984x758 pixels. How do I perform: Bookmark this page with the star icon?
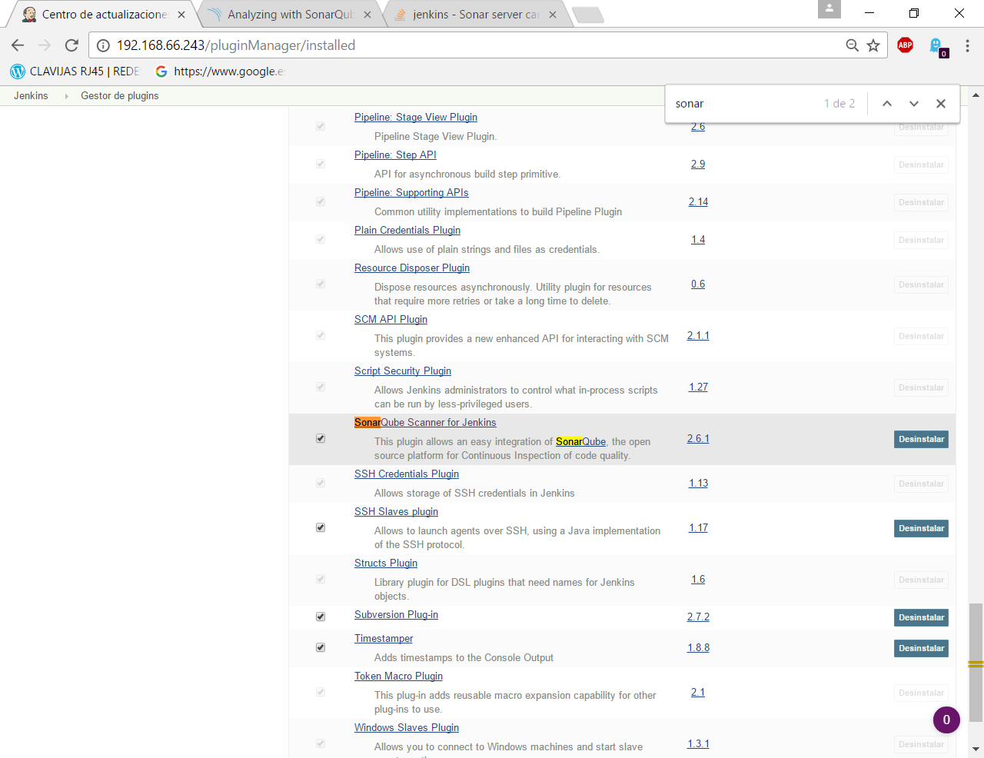pos(873,45)
